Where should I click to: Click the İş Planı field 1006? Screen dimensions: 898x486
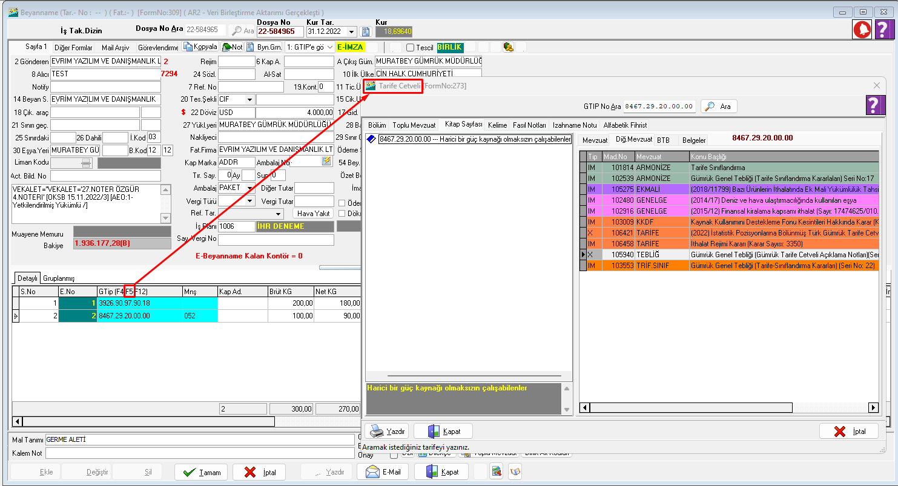(x=237, y=226)
